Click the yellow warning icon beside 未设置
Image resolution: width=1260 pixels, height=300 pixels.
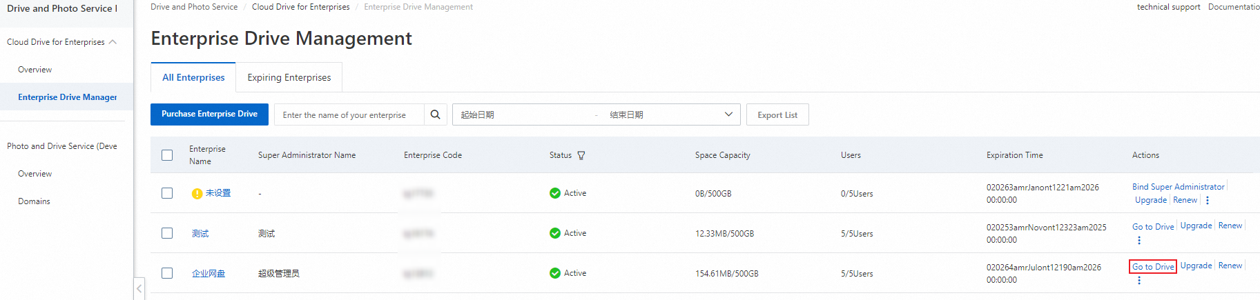tap(197, 194)
